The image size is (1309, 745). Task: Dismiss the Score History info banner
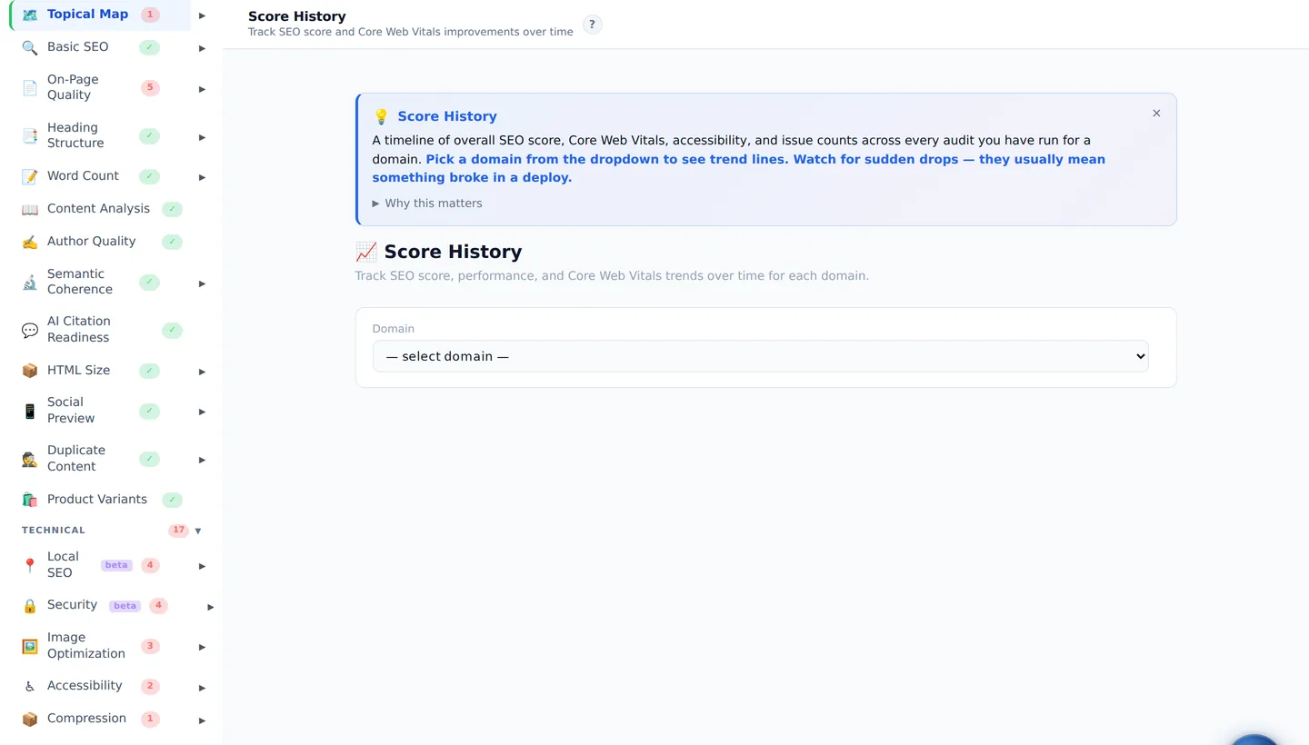(1156, 114)
